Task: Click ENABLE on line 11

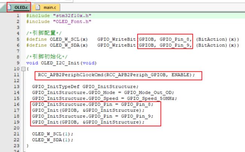Action: 181,75
